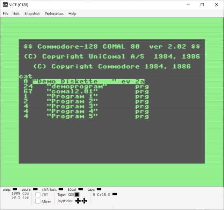Viewport: 224px width, 210px height.
Task: Maximize the VICE window
Action: (202, 5)
